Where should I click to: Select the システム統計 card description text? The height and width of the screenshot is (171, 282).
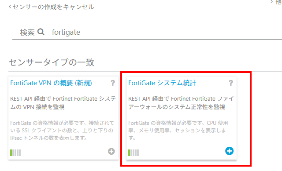pos(181,103)
